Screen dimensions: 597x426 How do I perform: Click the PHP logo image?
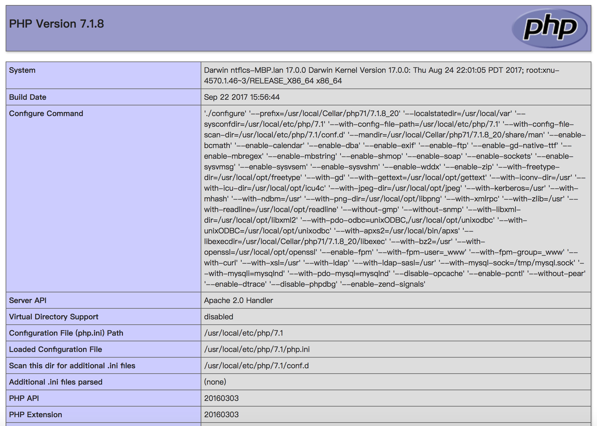tap(549, 28)
